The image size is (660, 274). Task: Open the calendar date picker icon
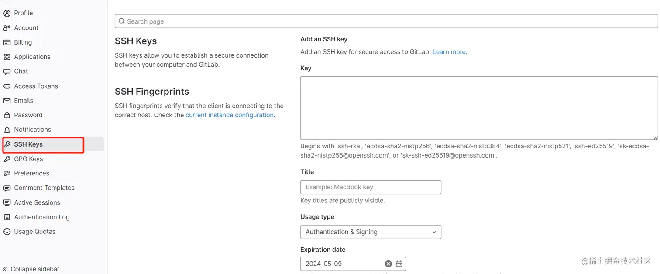pos(399,264)
